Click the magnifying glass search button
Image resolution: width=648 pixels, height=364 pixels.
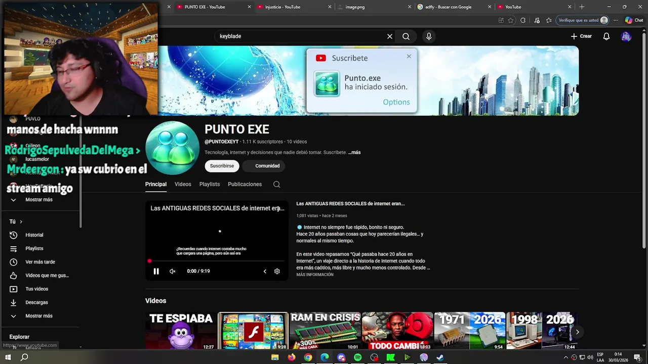pos(406,36)
